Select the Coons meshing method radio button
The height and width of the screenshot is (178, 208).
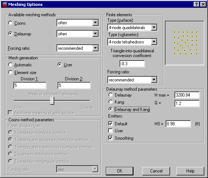point(10,23)
